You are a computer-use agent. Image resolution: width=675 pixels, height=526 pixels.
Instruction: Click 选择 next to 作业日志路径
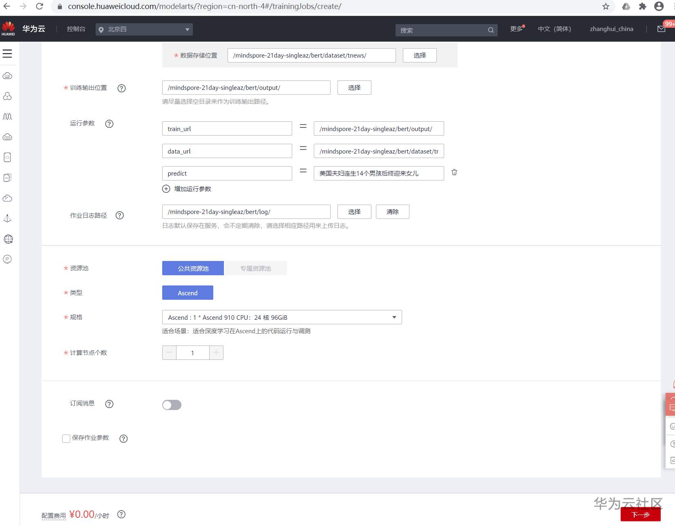[x=354, y=212]
